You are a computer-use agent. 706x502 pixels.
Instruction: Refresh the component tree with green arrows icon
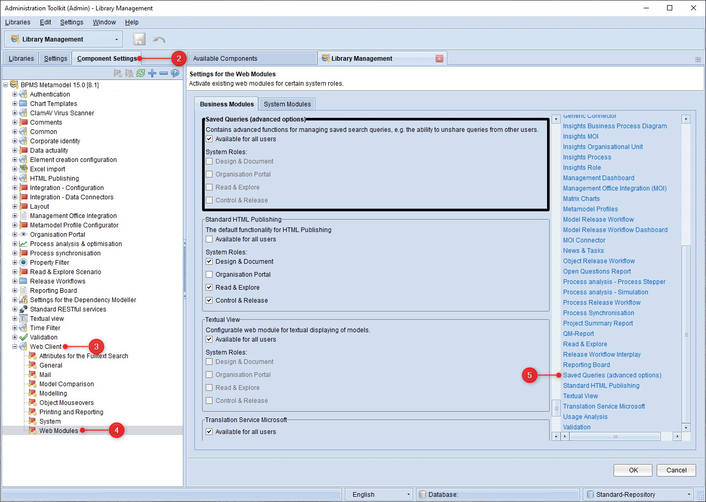click(x=141, y=73)
